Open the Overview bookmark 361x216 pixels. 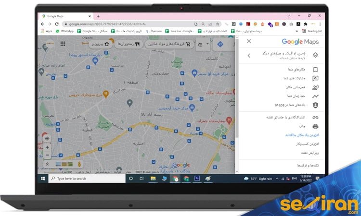click(x=154, y=31)
